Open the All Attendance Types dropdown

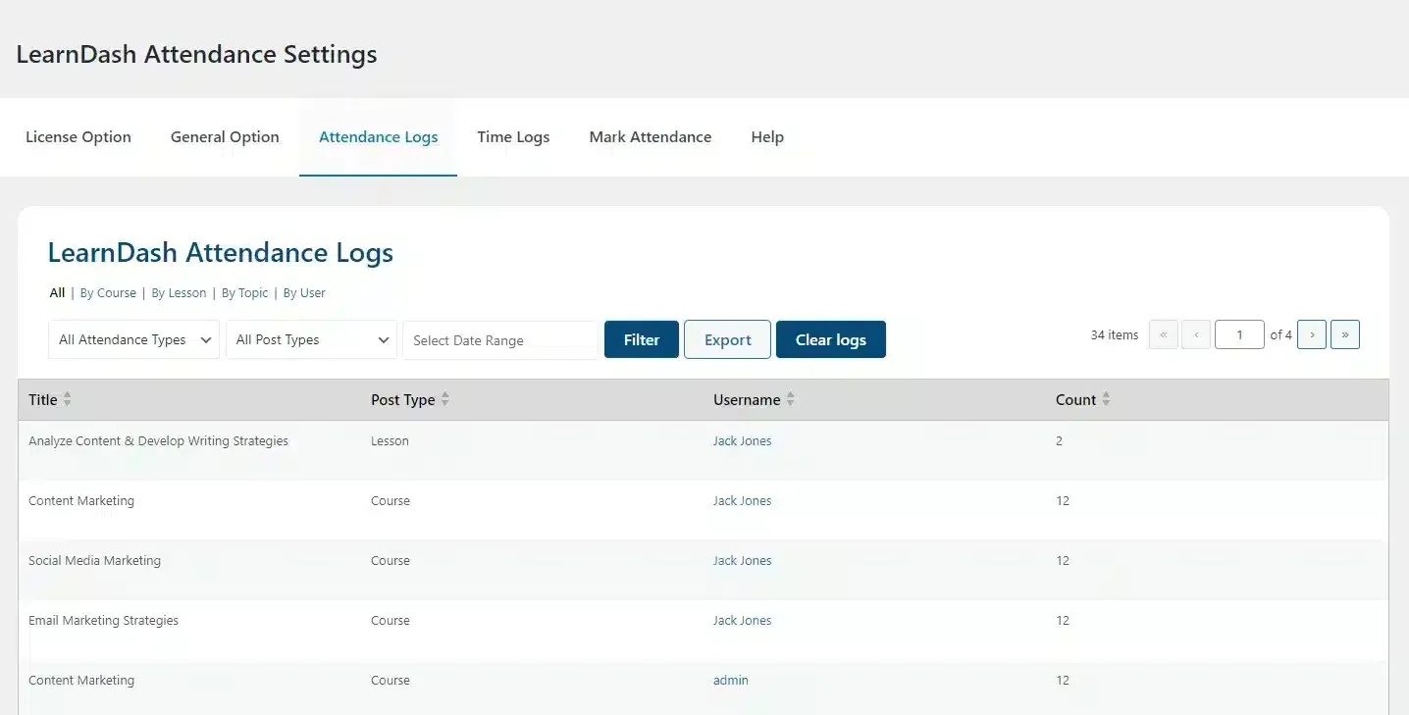[133, 339]
